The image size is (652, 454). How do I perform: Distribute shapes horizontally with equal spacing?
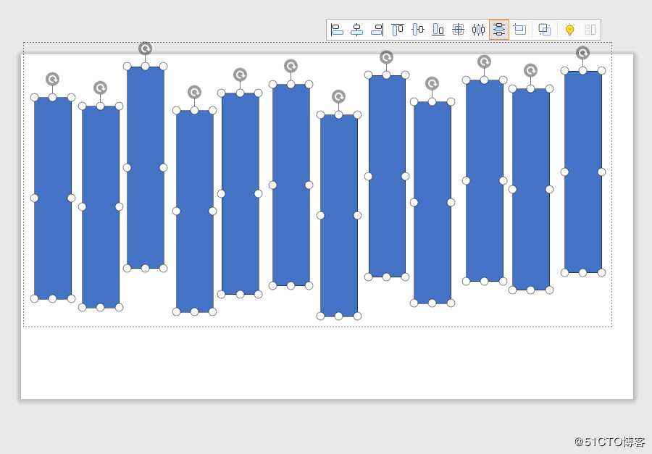[479, 30]
